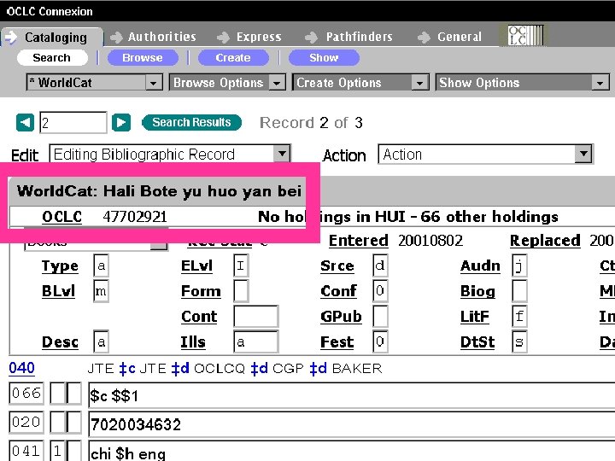
Task: Click the GPub fixed field label
Action: click(341, 317)
